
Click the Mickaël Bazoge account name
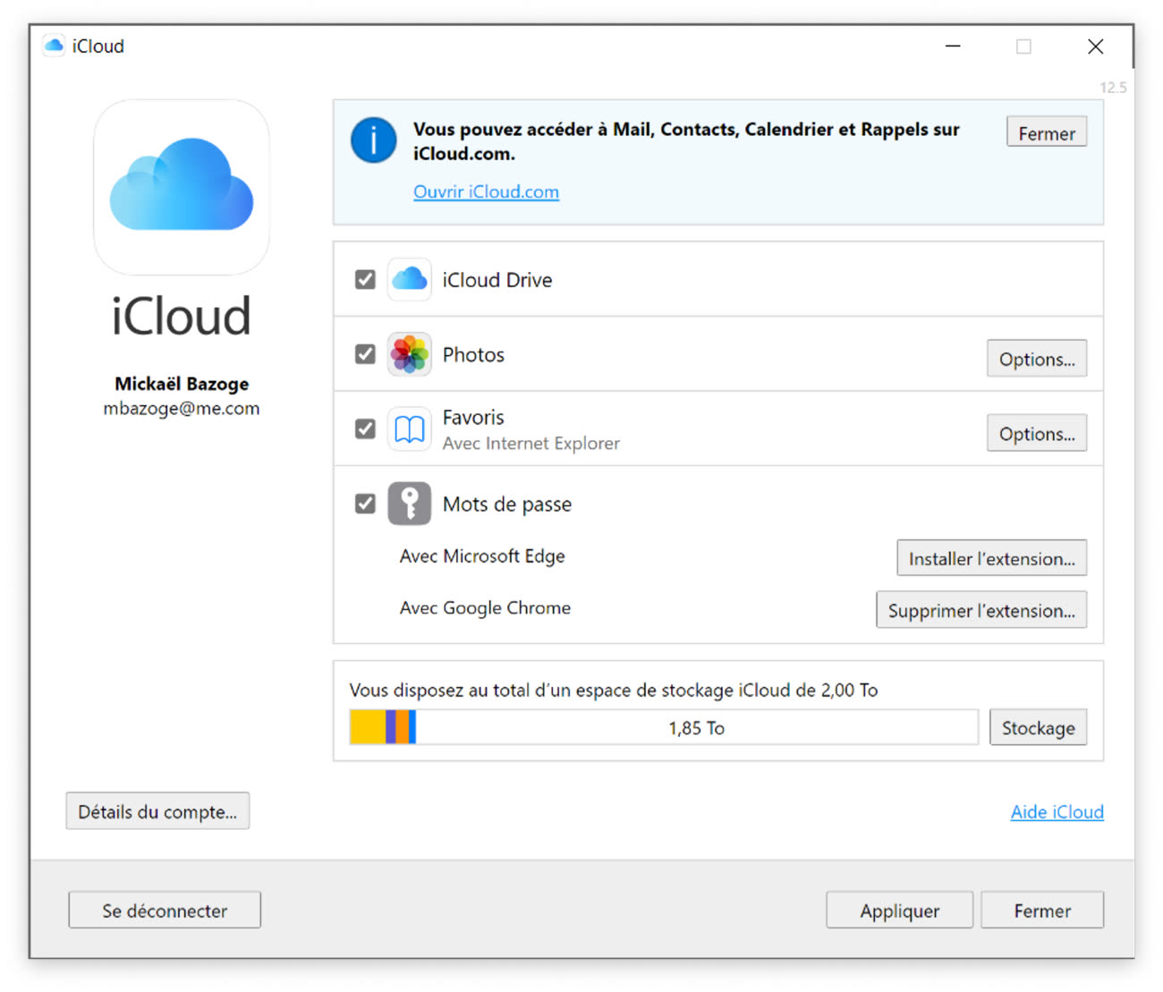[x=182, y=384]
